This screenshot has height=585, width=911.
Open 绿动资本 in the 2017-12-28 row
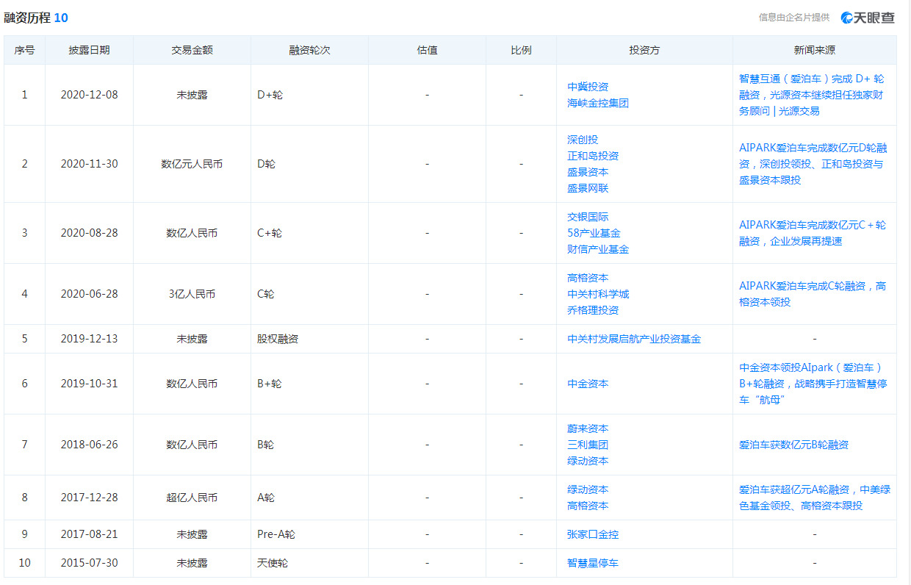click(588, 489)
